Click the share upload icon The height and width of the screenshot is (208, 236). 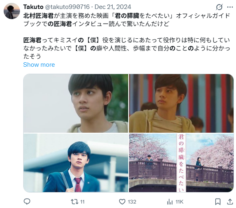[230, 201]
